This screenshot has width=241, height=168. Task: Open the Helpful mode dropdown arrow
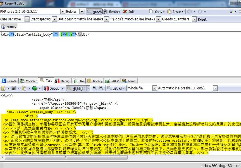coord(82,12)
